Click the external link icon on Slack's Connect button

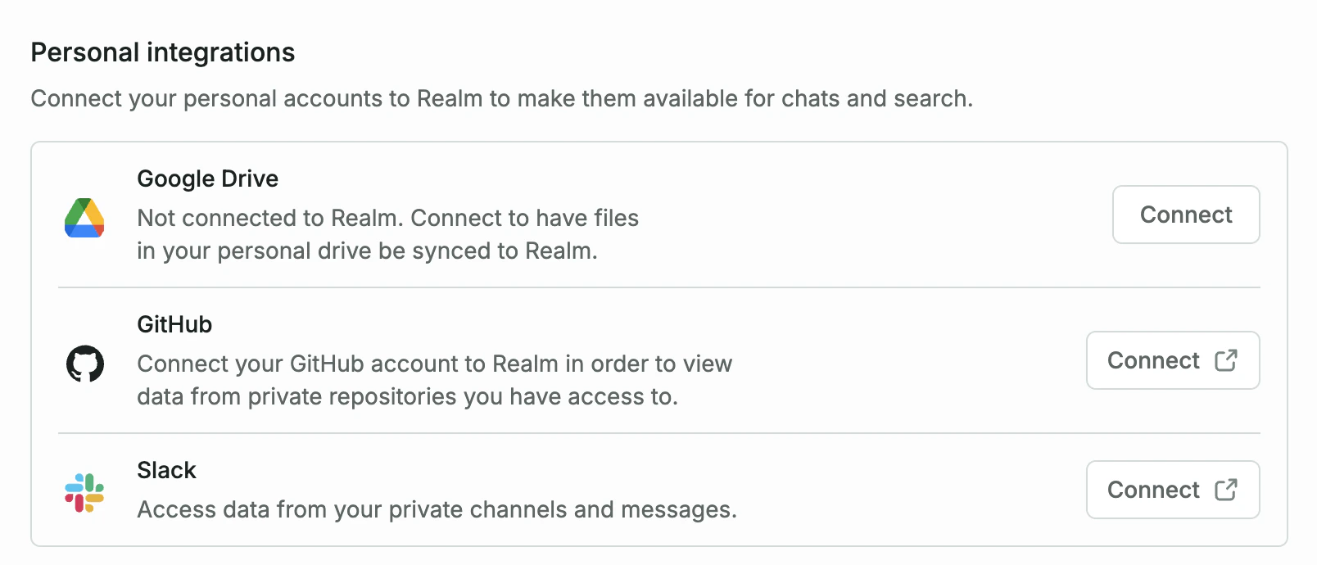(x=1226, y=490)
